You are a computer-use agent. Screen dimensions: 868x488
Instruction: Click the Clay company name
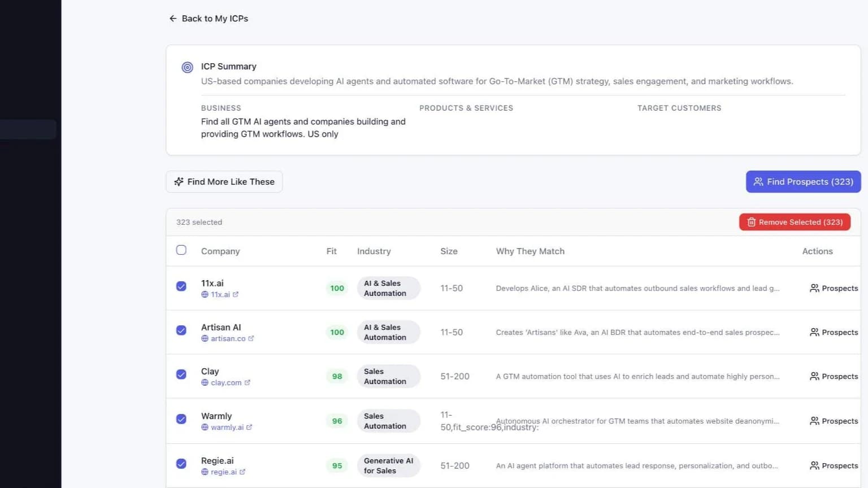(210, 371)
